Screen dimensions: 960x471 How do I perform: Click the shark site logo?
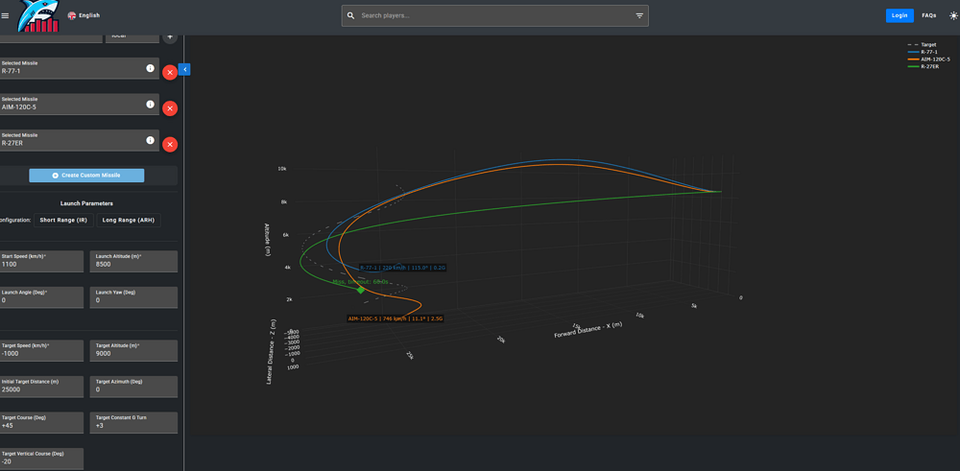click(38, 17)
